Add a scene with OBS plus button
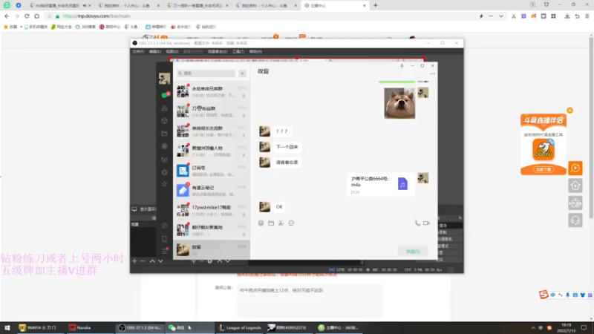This screenshot has height=334, width=594. click(x=134, y=261)
